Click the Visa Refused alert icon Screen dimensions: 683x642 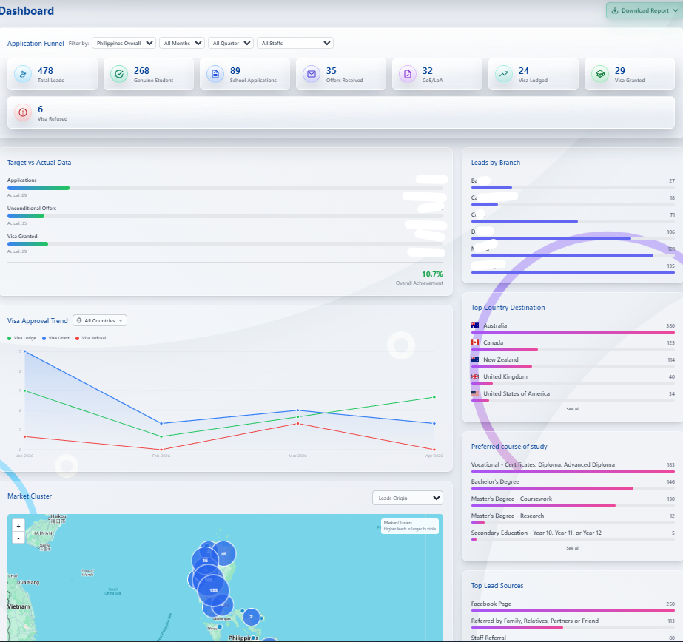[x=23, y=112]
